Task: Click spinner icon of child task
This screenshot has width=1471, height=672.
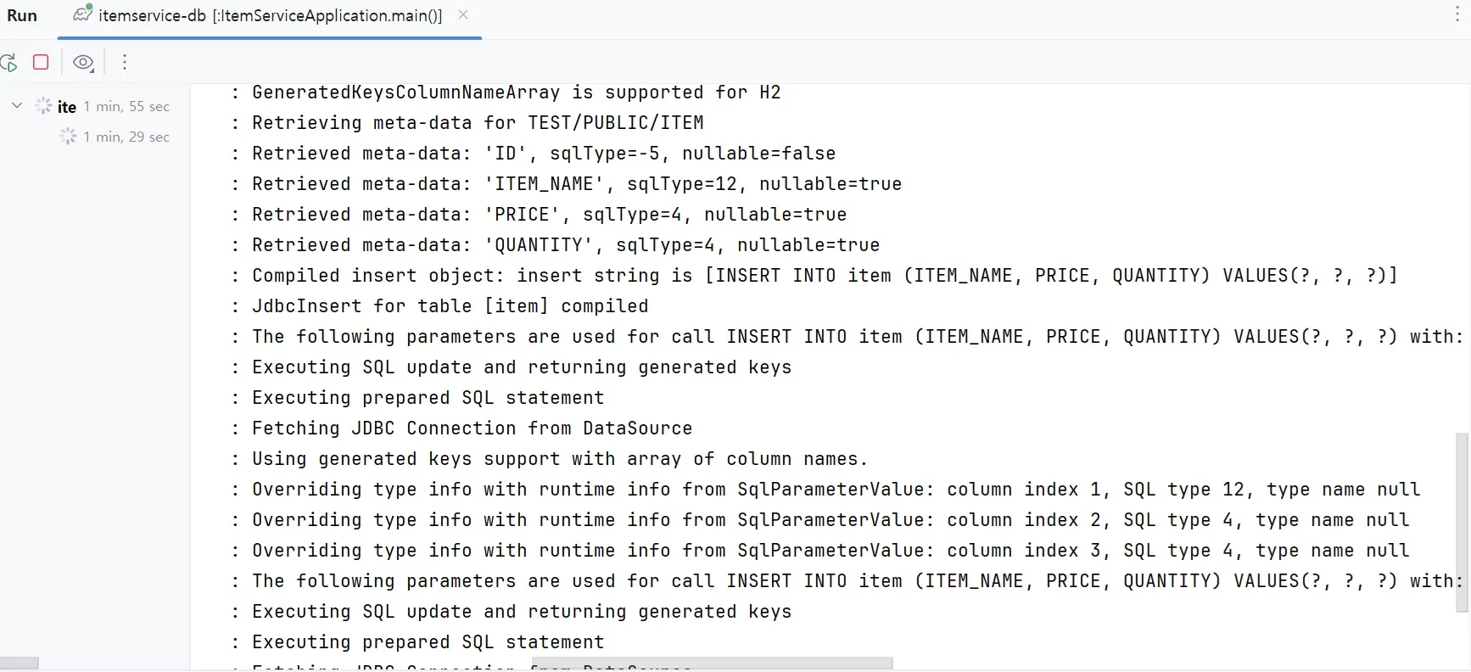Action: click(68, 137)
